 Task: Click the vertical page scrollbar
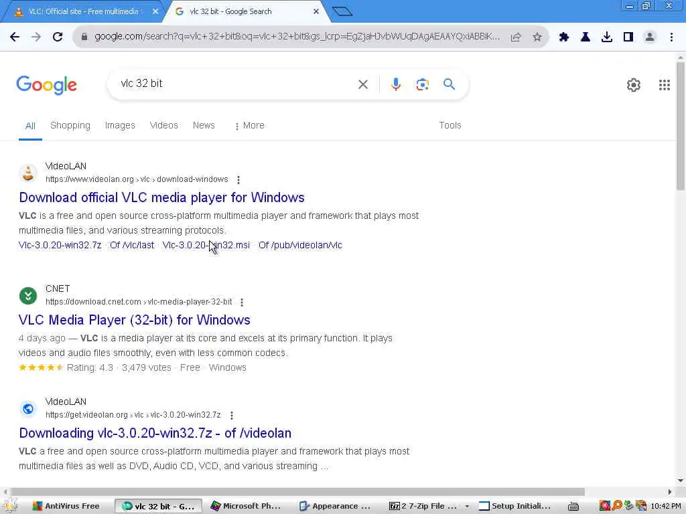click(x=681, y=126)
